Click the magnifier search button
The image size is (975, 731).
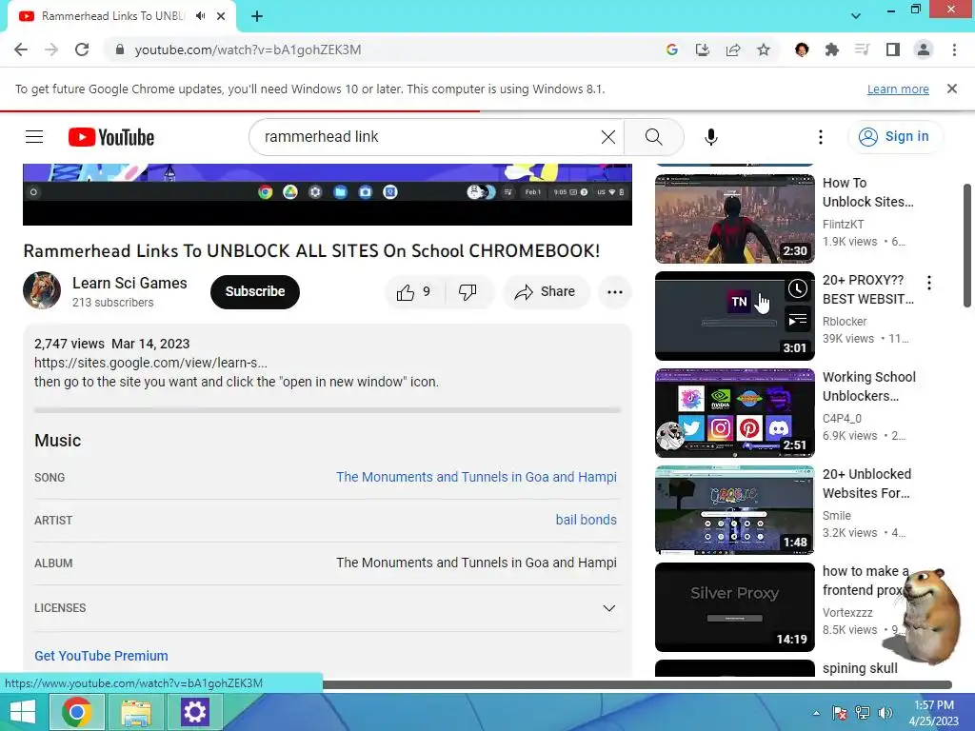tap(653, 137)
